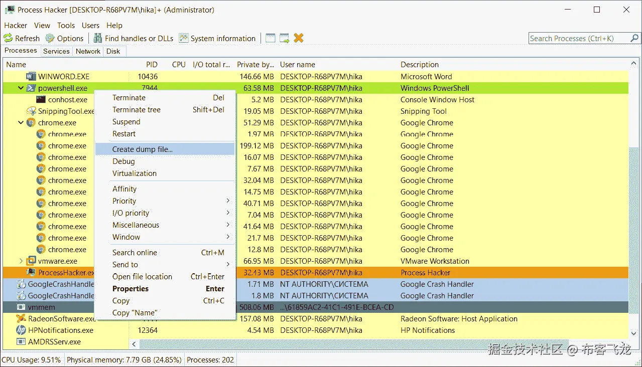642x367 pixels.
Task: Click the powershell.exe process icon
Action: (31, 88)
